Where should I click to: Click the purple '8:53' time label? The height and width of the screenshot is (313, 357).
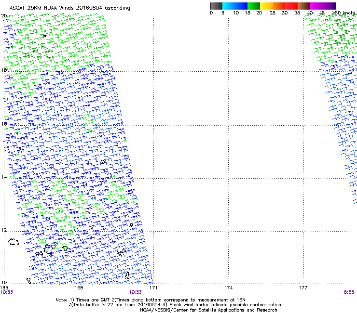pyautogui.click(x=349, y=292)
